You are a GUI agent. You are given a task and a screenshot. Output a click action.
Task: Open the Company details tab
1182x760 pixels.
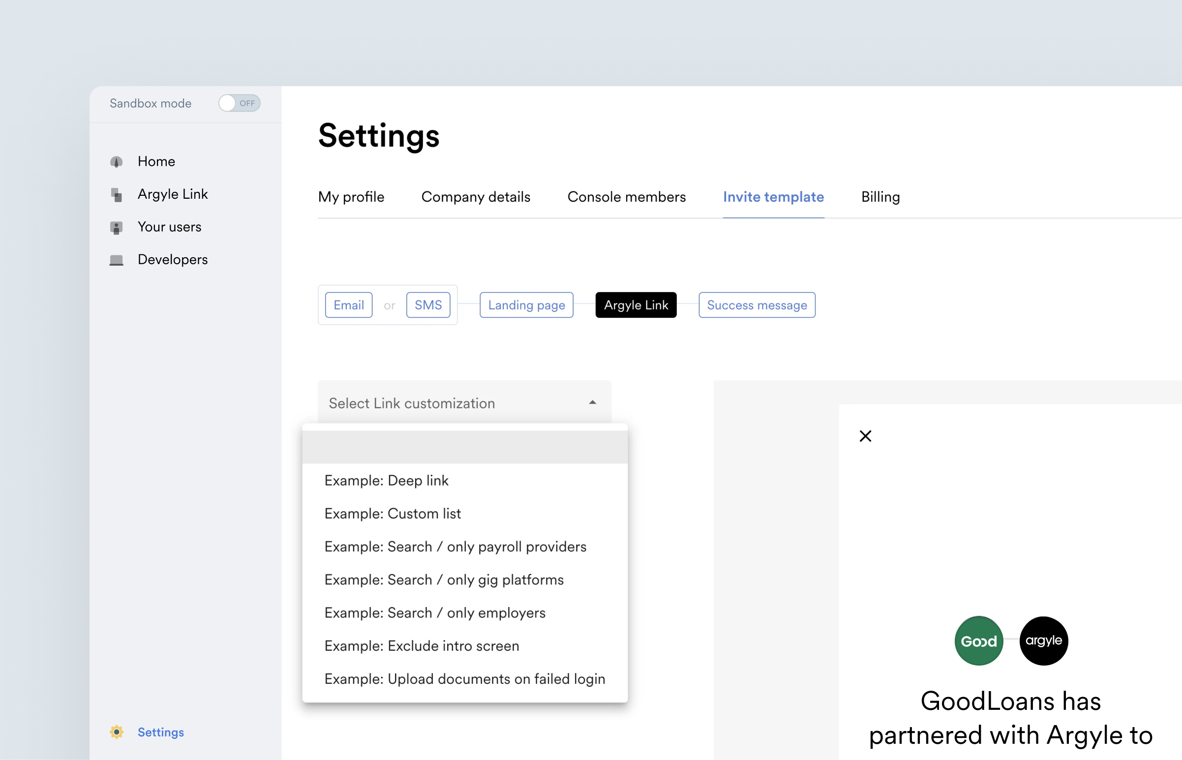click(x=476, y=197)
